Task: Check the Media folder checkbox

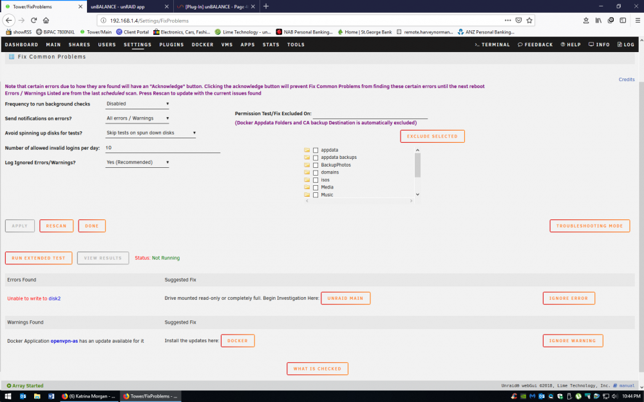Action: pos(316,187)
